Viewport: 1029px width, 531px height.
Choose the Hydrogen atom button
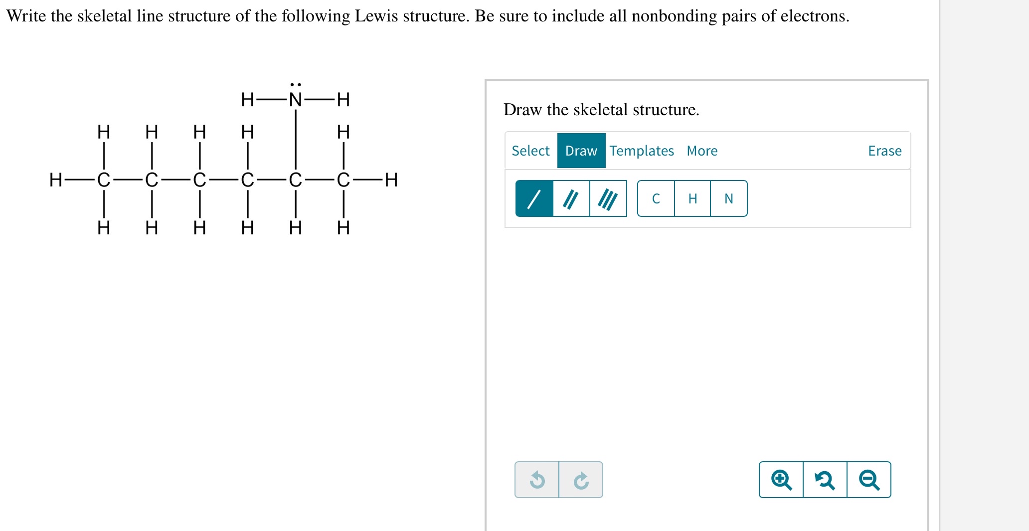pyautogui.click(x=691, y=198)
